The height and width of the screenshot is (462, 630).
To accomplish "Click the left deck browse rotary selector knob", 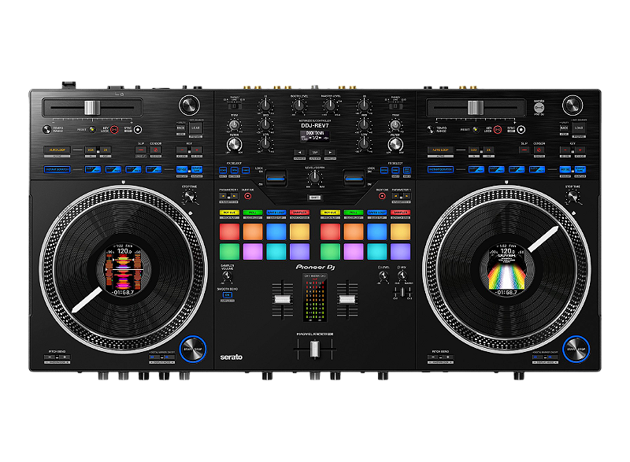I will [189, 105].
